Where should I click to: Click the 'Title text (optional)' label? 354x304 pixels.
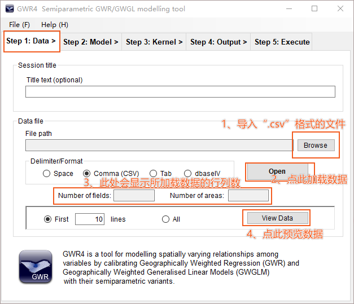pyautogui.click(x=55, y=80)
